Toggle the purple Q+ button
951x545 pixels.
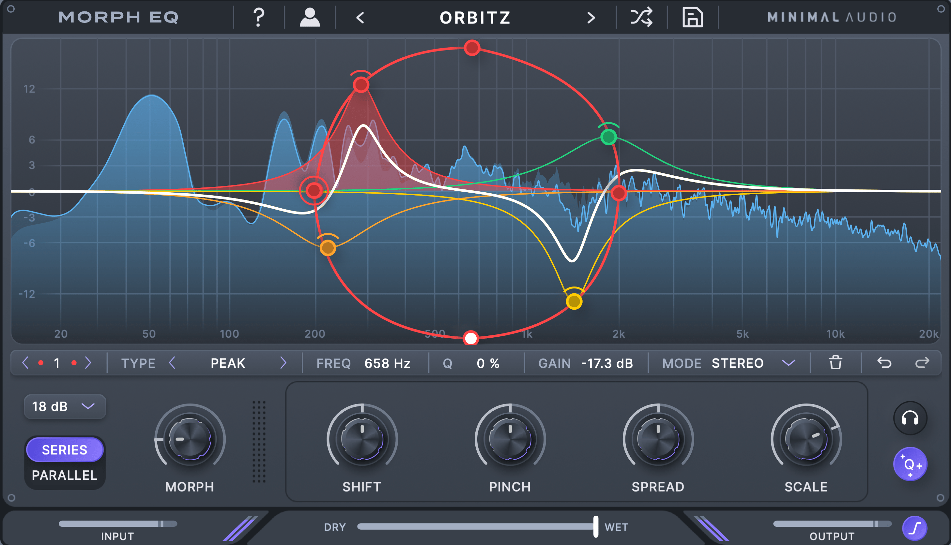tap(910, 464)
